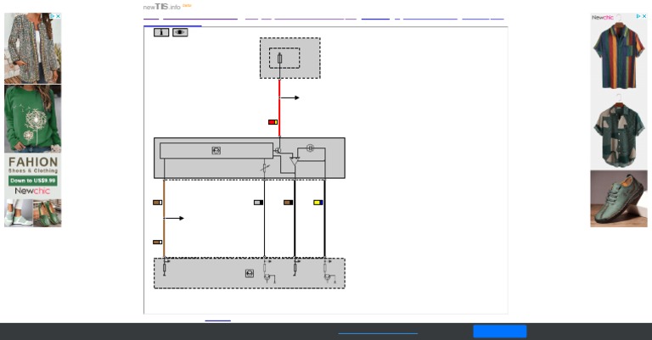
Task: Click the newTIS.info logo
Action: [x=162, y=7]
